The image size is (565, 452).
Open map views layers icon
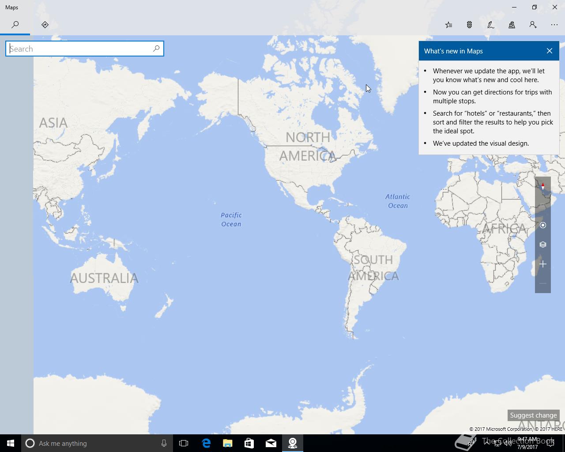(x=543, y=245)
